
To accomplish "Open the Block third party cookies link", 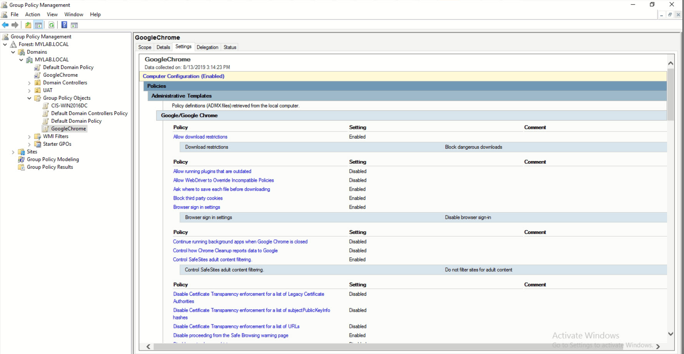I will pos(198,198).
